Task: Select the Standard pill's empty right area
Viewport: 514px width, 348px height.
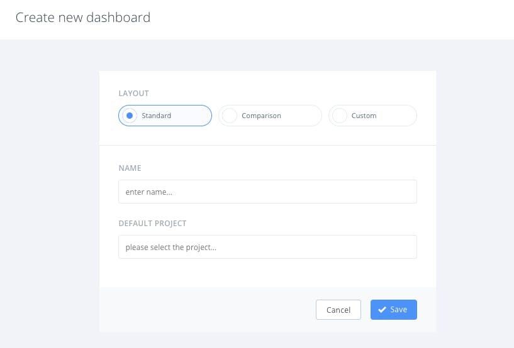Action: (191, 116)
